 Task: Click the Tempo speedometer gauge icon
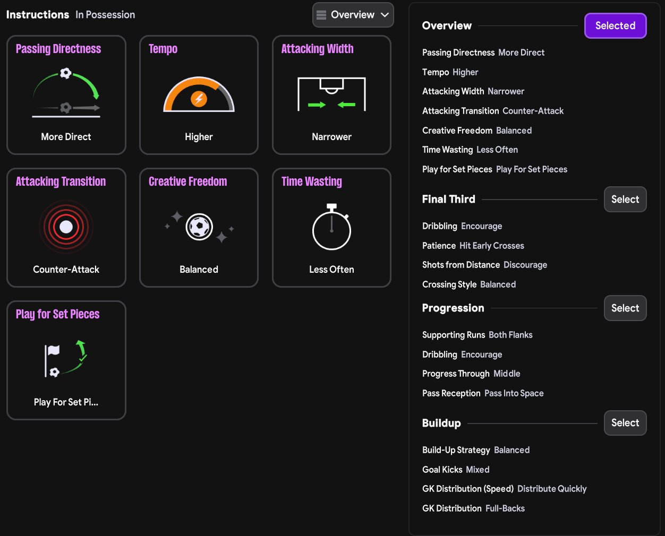point(199,95)
